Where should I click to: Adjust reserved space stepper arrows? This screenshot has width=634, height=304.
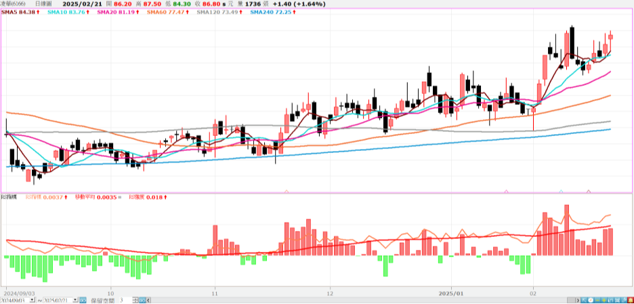coord(135,301)
